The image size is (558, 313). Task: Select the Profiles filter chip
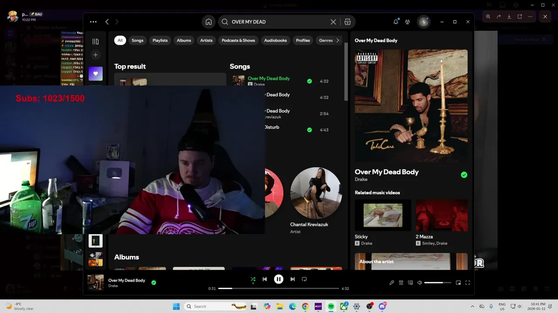point(303,40)
